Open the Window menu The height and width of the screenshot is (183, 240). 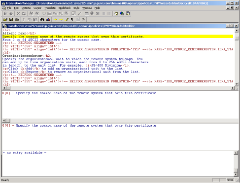(x=87, y=8)
